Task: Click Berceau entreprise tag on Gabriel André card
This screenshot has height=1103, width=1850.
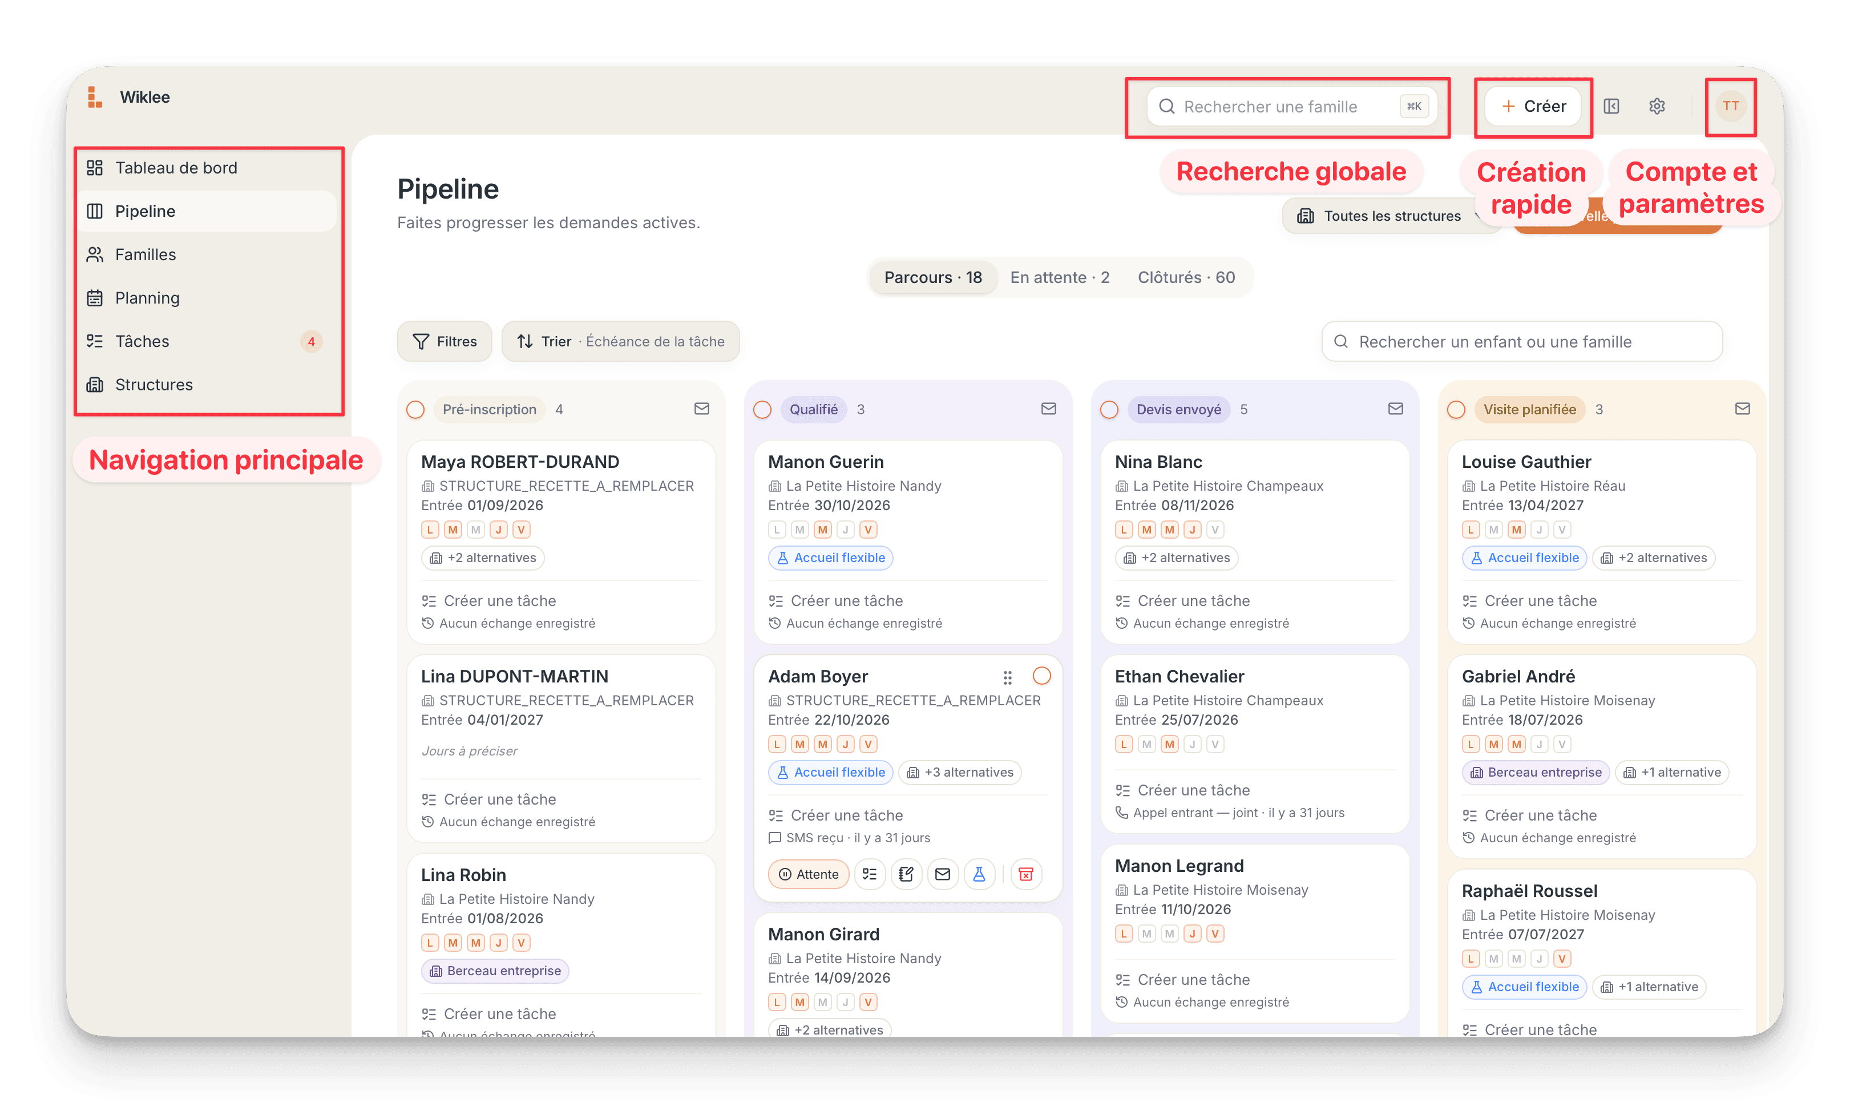Action: (x=1536, y=772)
